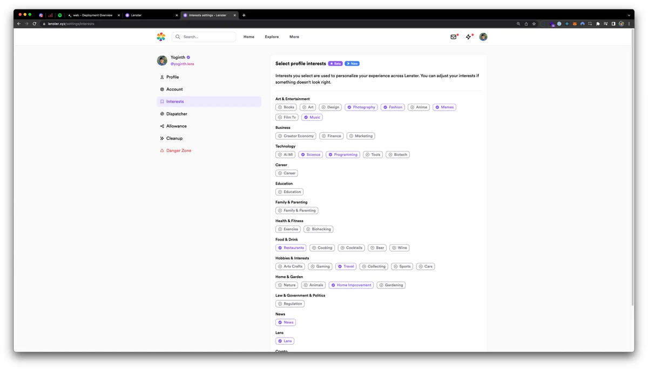Focus the Search input field

click(204, 37)
